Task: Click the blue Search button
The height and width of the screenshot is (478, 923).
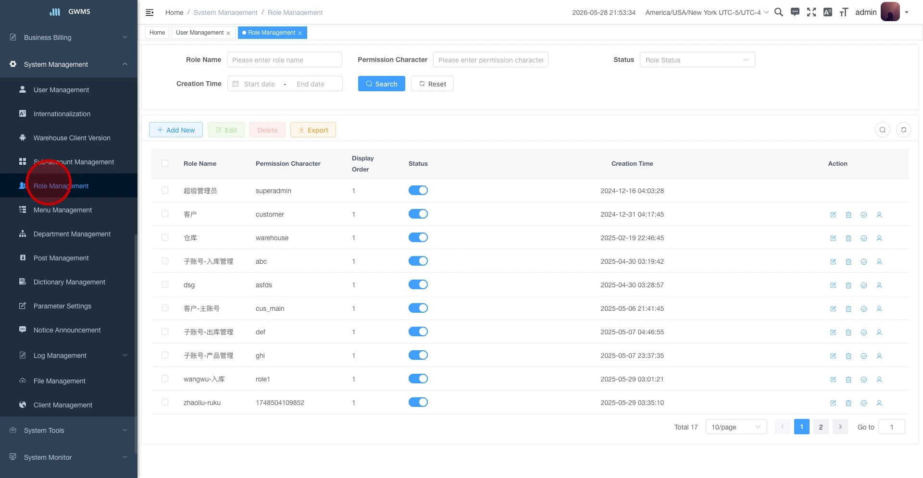Action: tap(382, 84)
